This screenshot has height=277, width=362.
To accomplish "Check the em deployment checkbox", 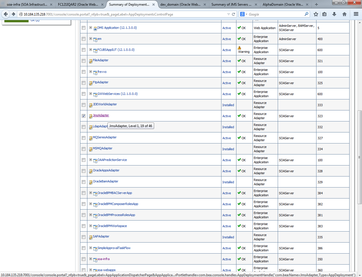I will [83, 39].
